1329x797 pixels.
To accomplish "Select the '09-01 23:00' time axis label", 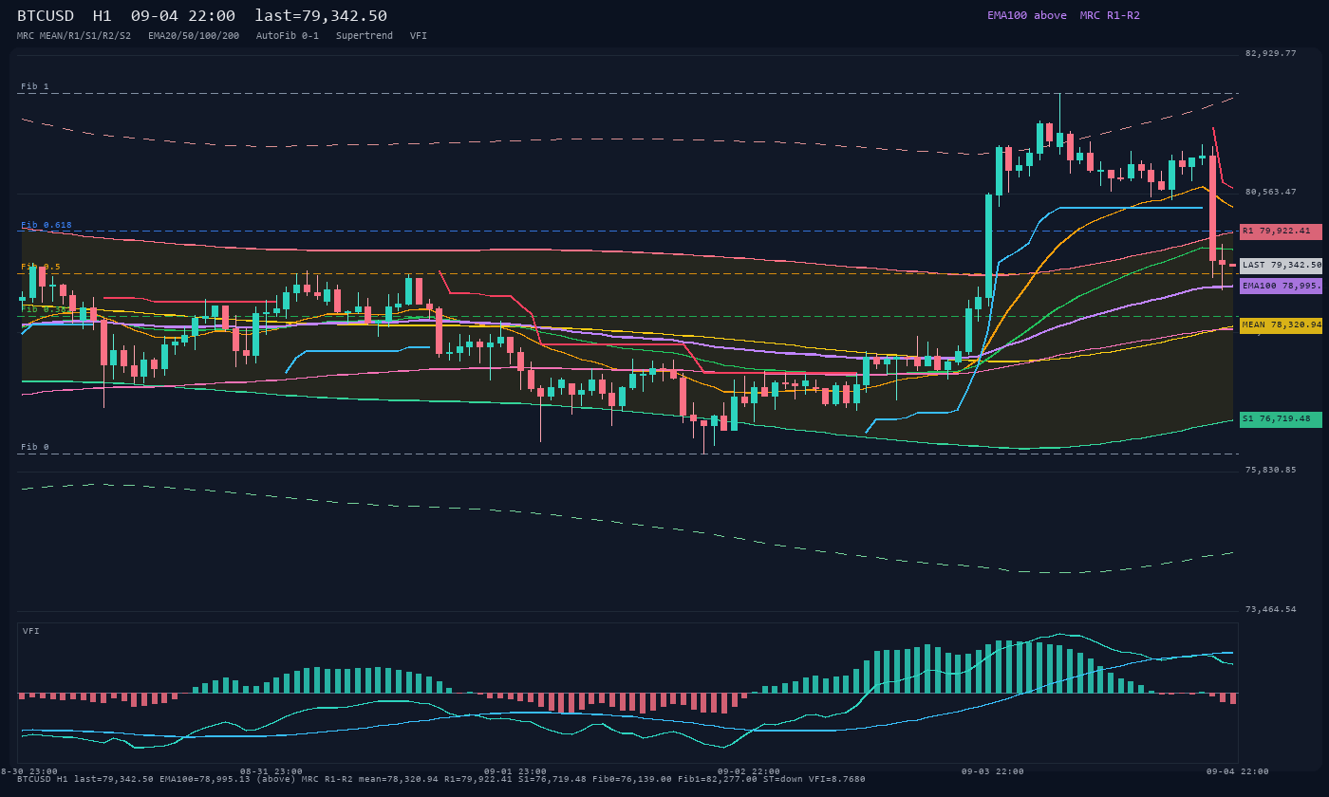I will click(515, 771).
